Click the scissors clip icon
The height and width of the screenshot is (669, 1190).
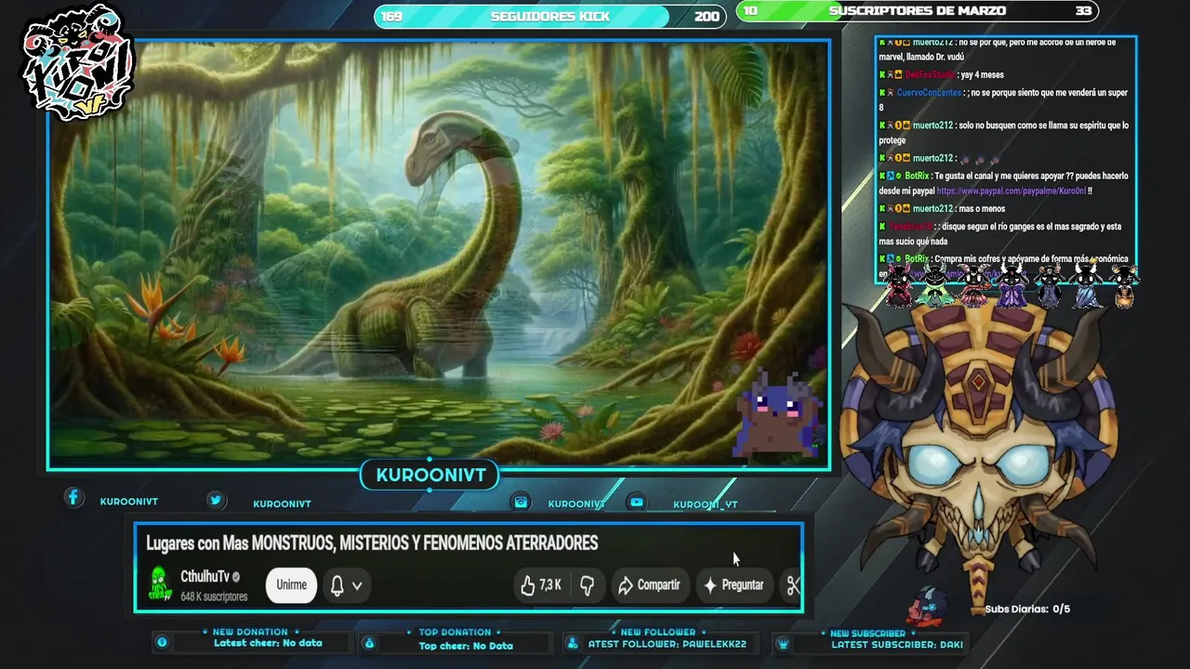coord(793,584)
